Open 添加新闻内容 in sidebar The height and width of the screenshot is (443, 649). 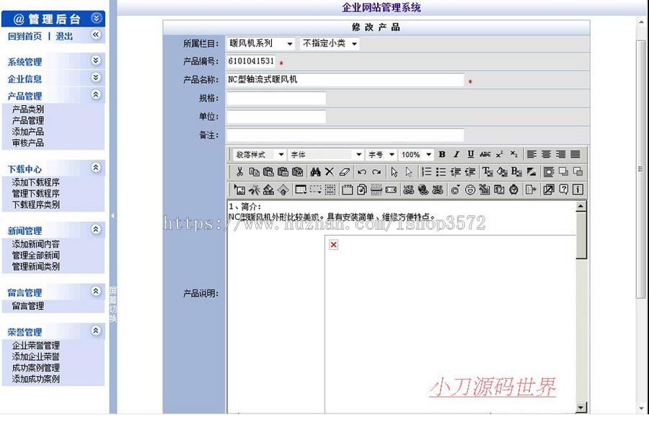point(35,244)
